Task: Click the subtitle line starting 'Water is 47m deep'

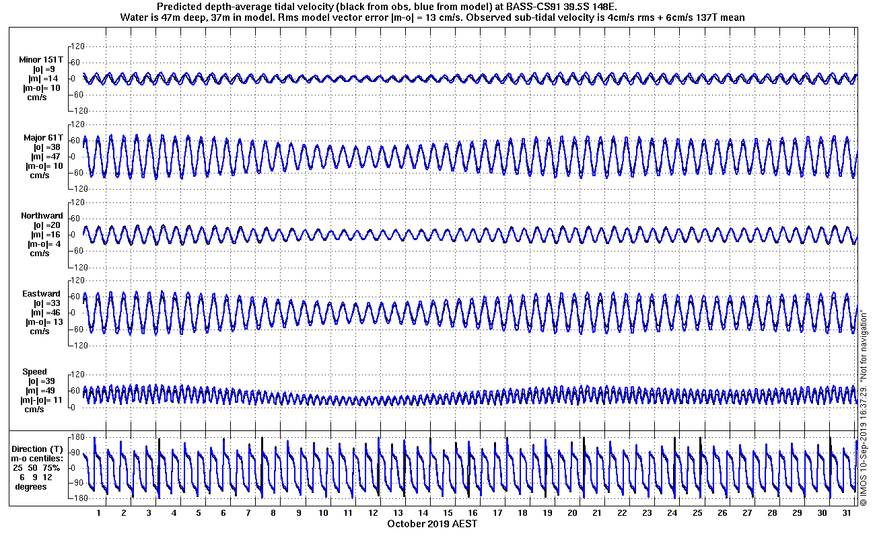Action: click(432, 17)
